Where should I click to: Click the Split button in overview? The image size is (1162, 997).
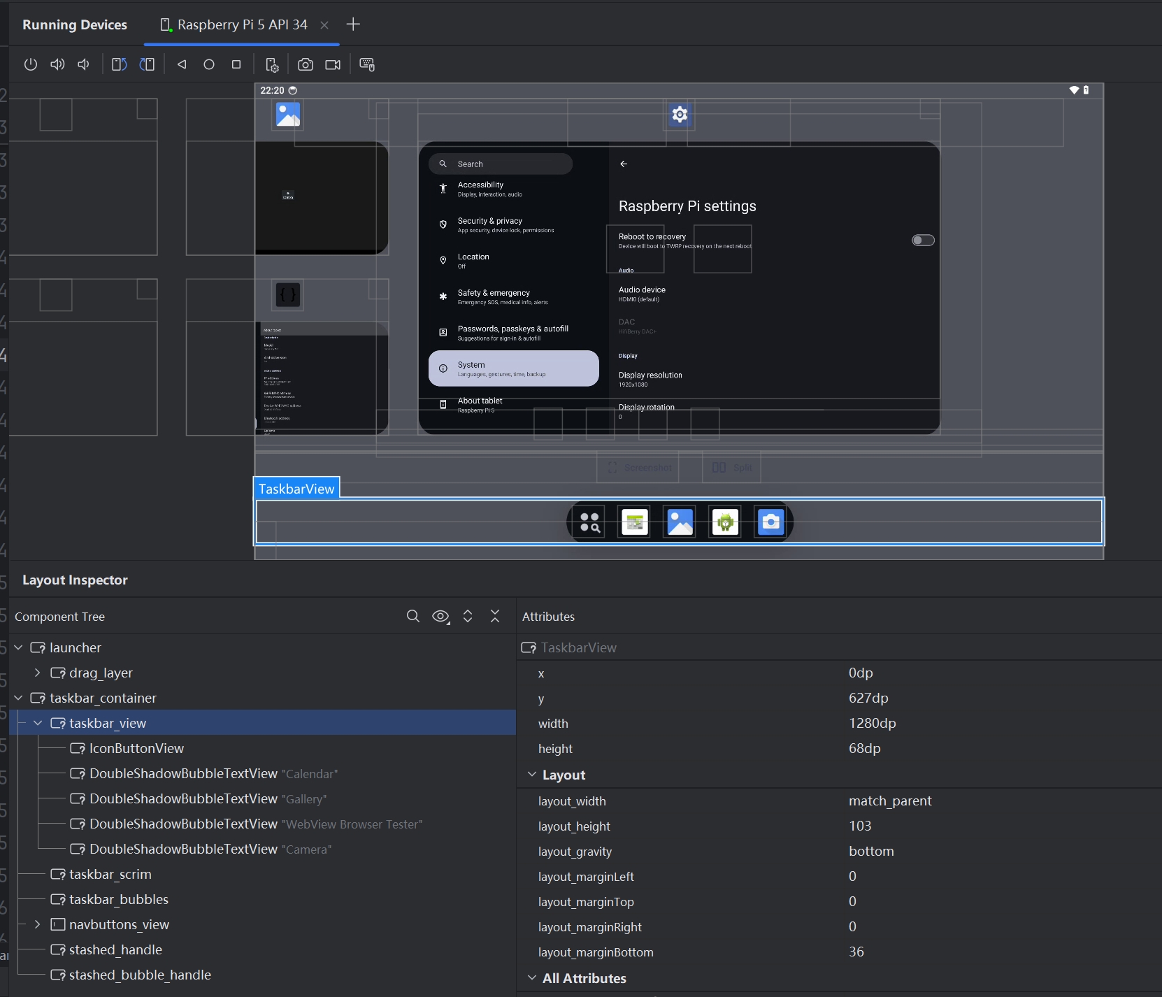tap(731, 467)
